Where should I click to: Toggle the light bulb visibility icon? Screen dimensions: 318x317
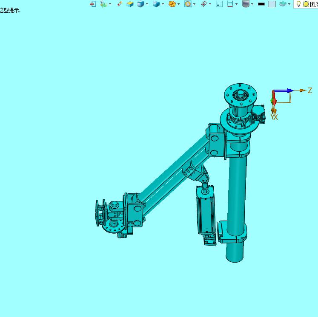click(x=298, y=4)
